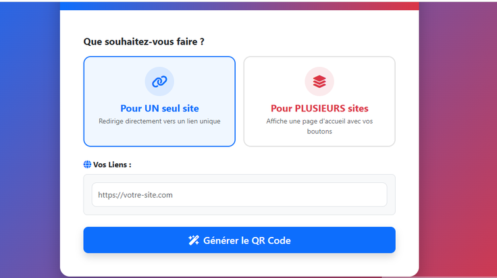Click the Générer le QR Code button
Image resolution: width=497 pixels, height=278 pixels.
[239, 240]
